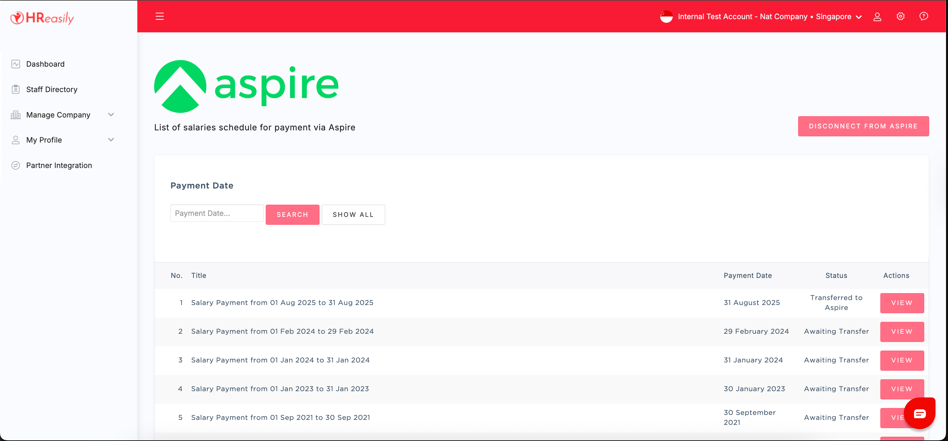Click the help question mark icon
Image resolution: width=948 pixels, height=441 pixels.
click(923, 16)
